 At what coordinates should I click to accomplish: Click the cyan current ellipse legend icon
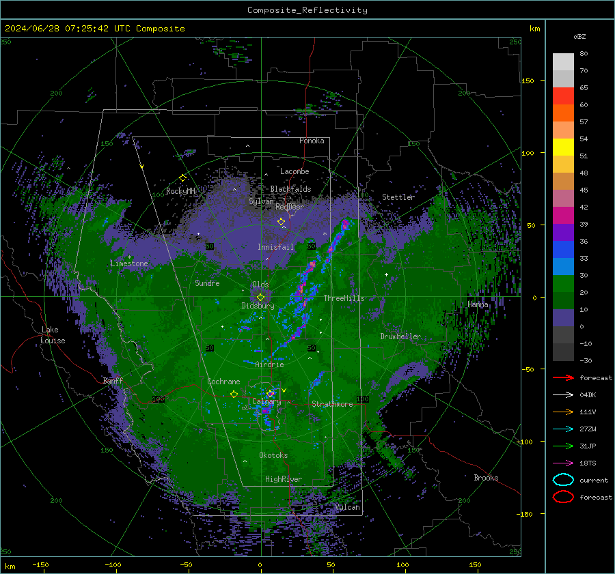pos(563,480)
